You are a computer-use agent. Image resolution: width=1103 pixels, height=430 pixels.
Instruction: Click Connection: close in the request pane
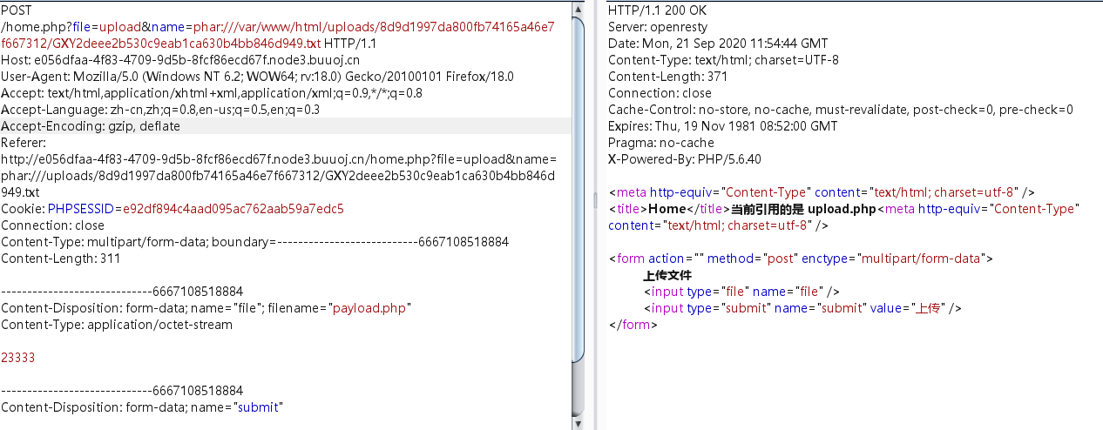(52, 225)
